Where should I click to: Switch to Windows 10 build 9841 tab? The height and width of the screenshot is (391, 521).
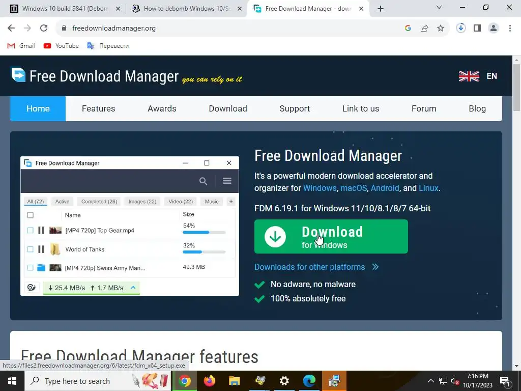point(65,9)
